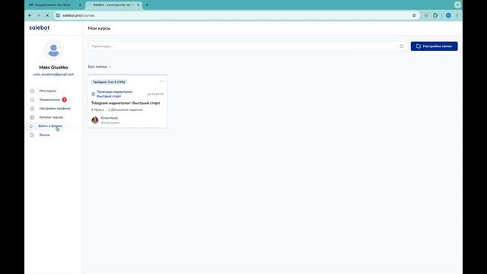This screenshot has height=274, width=487.
Task: Click the address bar URL salebot.pro/courses
Action: coord(78,15)
